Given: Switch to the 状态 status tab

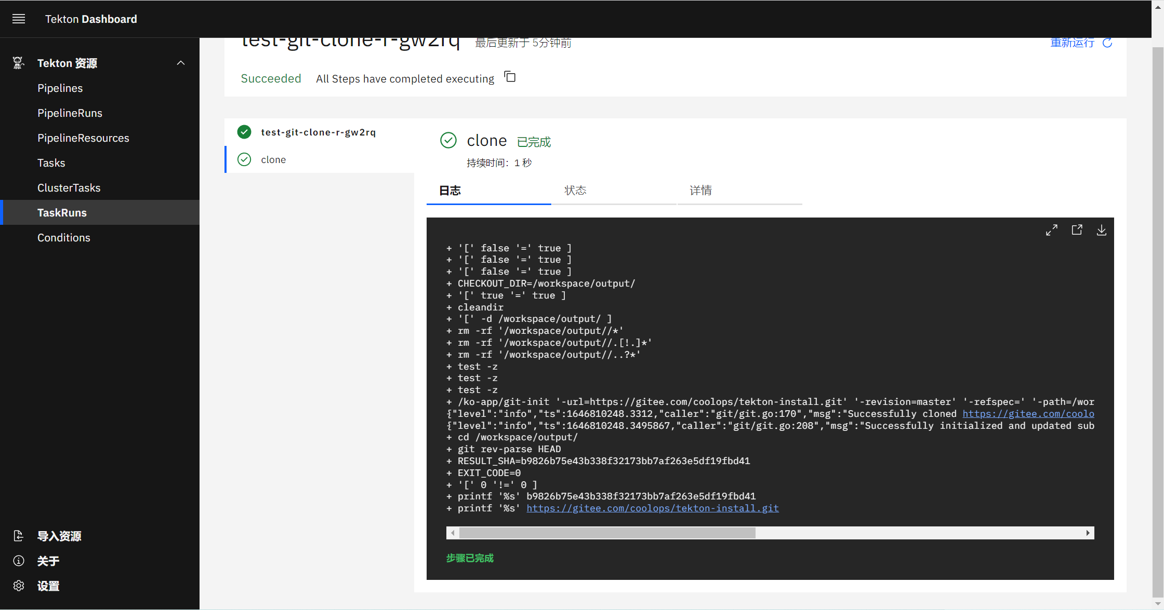Looking at the screenshot, I should [x=614, y=191].
